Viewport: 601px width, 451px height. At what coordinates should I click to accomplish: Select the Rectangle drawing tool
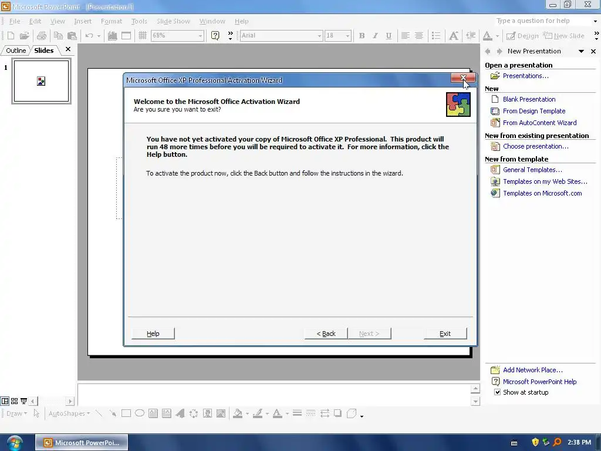coord(126,413)
